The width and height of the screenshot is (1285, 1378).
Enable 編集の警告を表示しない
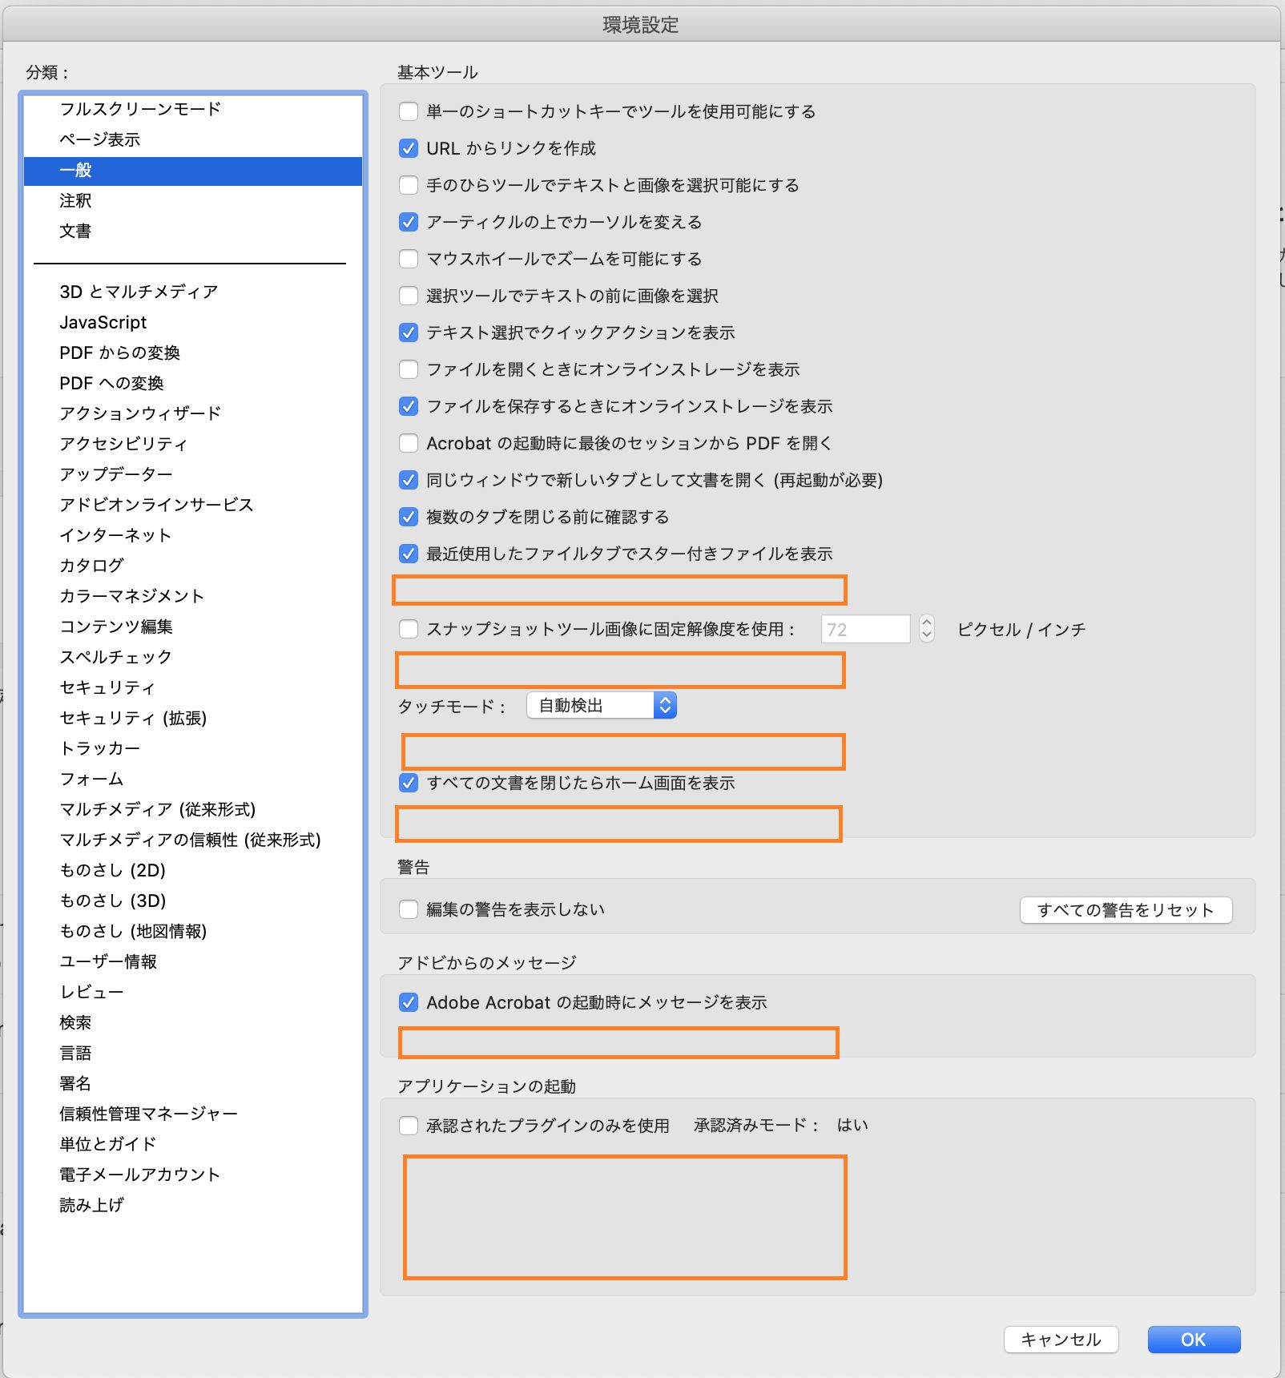(x=408, y=909)
